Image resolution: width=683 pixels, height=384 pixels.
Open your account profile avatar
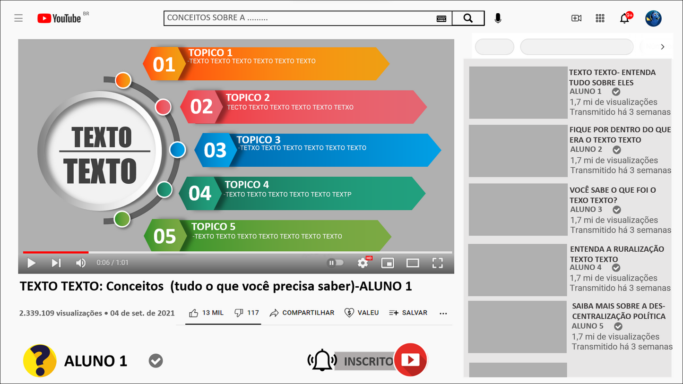[653, 18]
